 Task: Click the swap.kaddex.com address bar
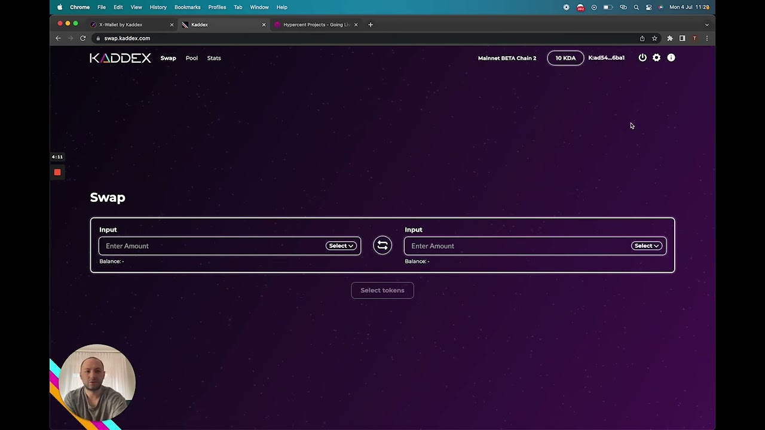click(x=365, y=38)
